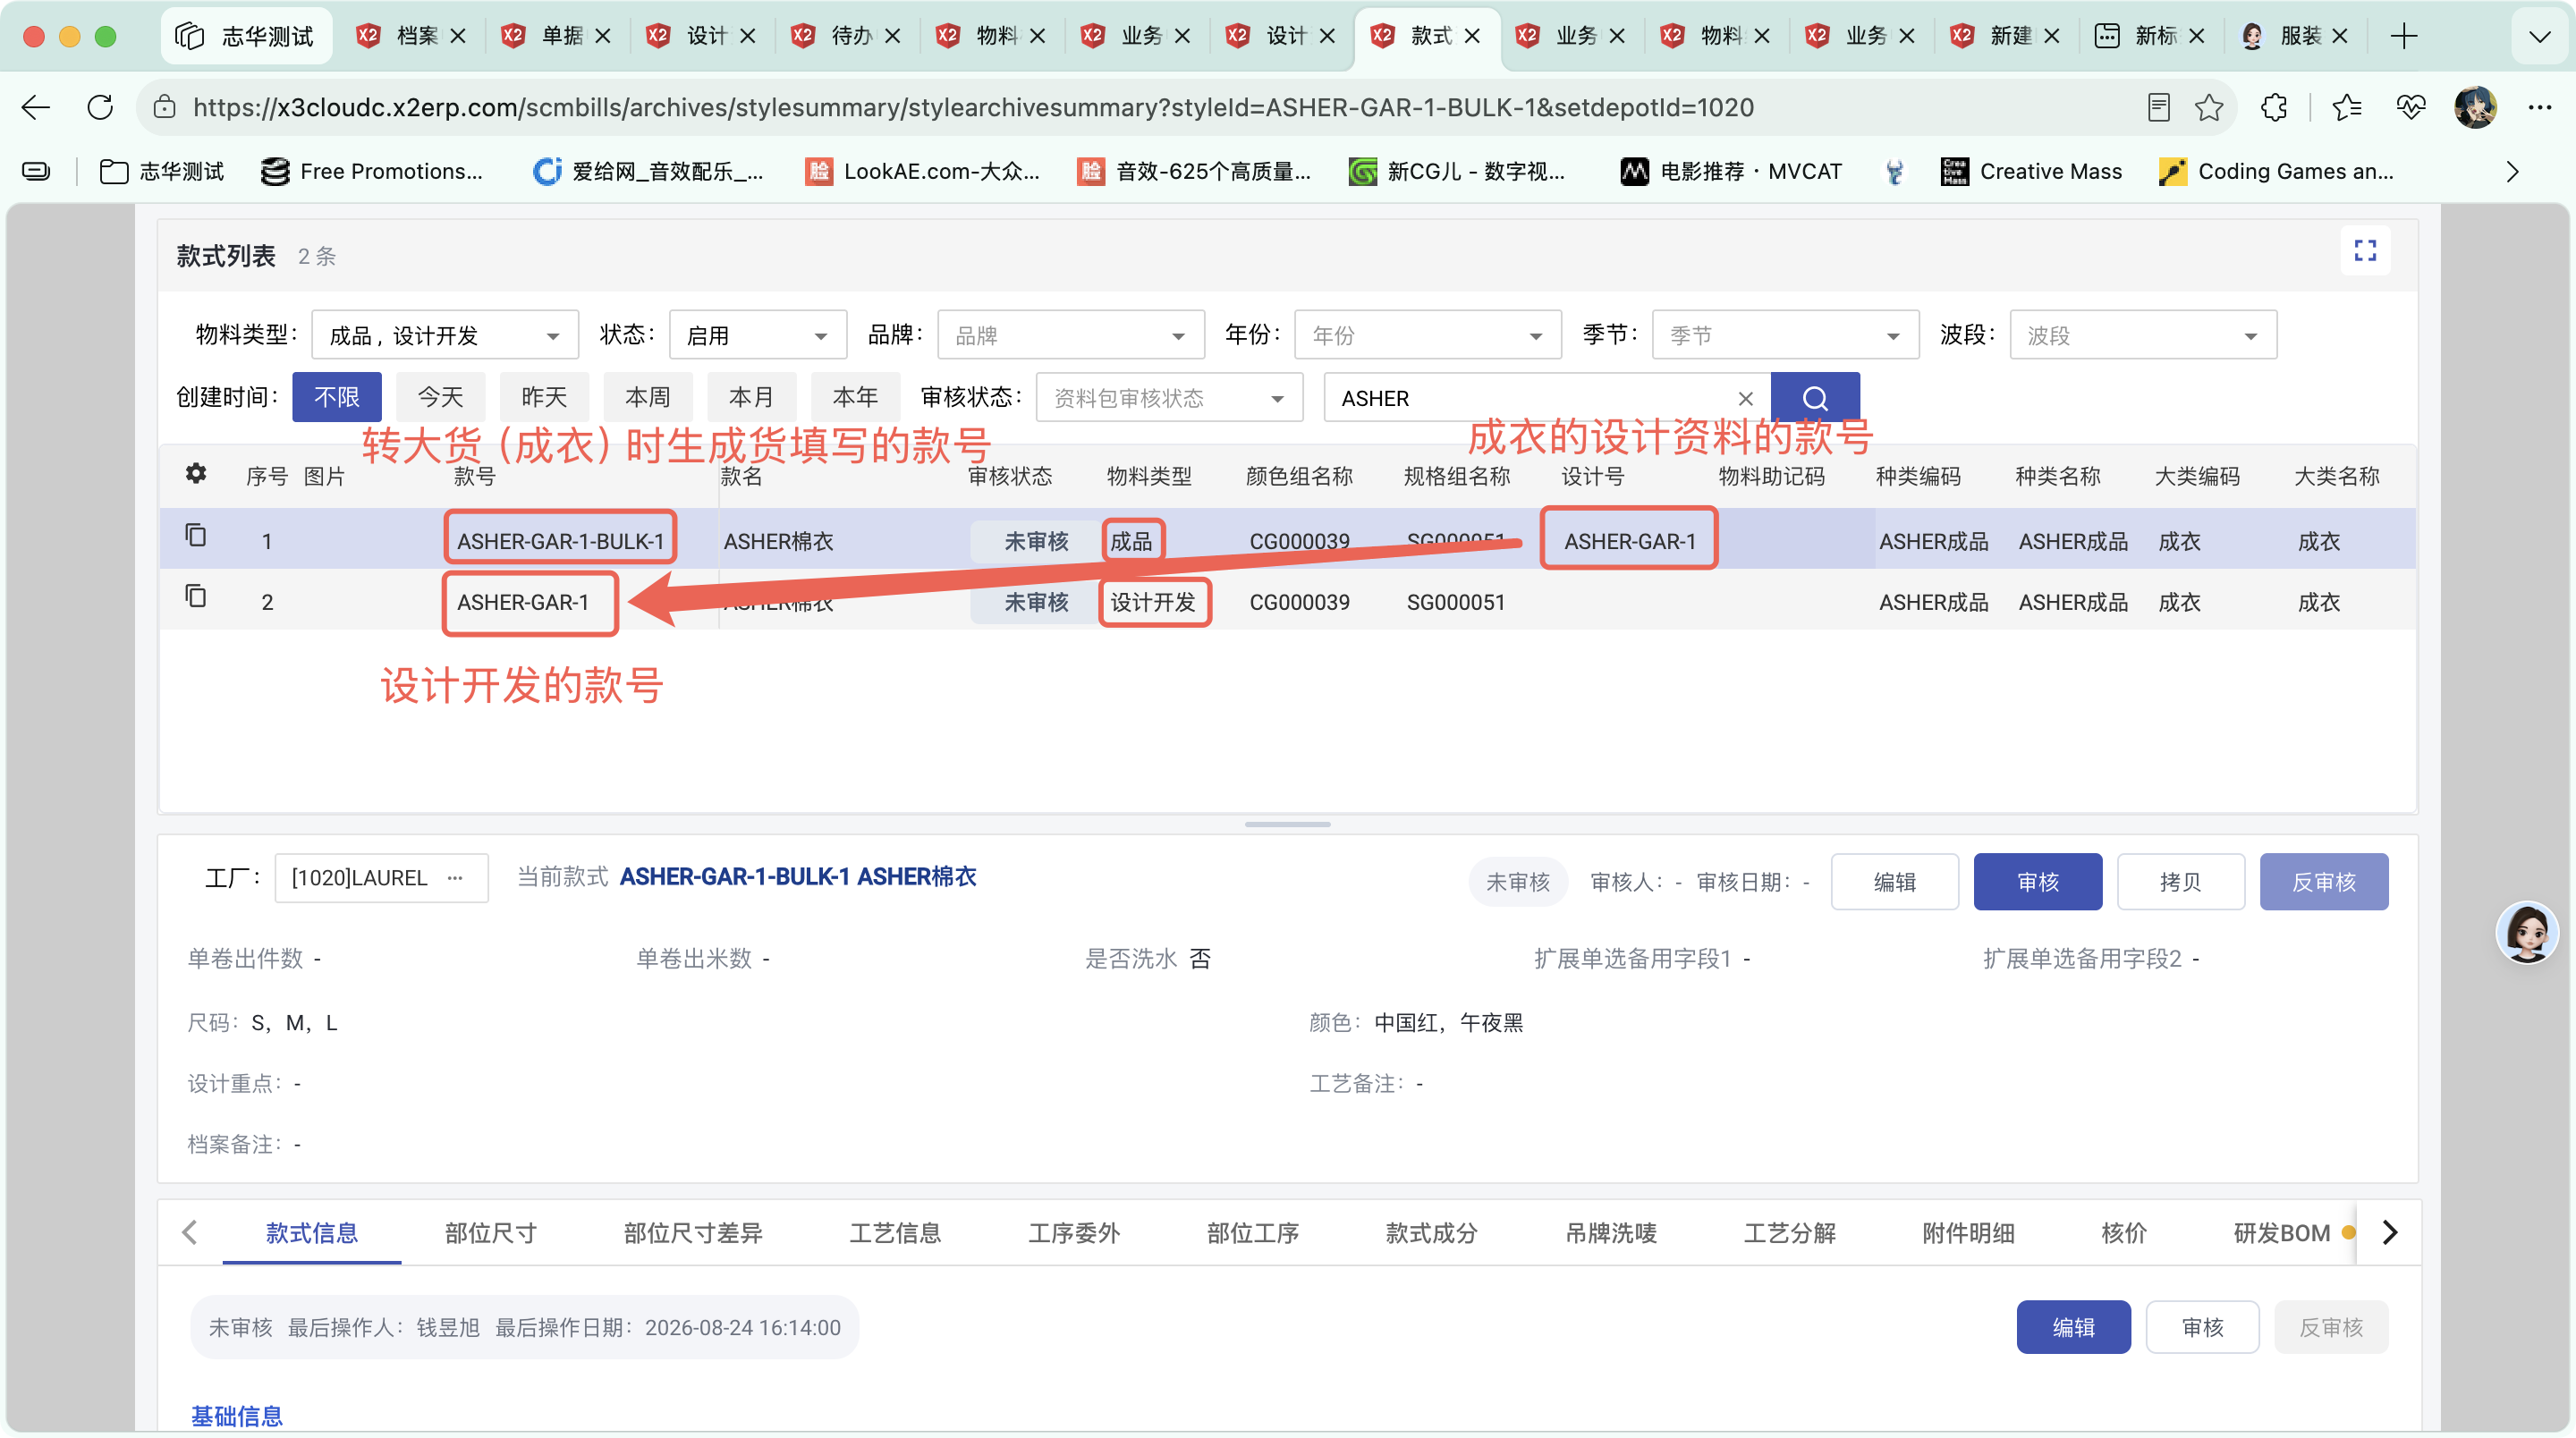Open the table column settings gear
Screen dimensions: 2576x1438
196,473
